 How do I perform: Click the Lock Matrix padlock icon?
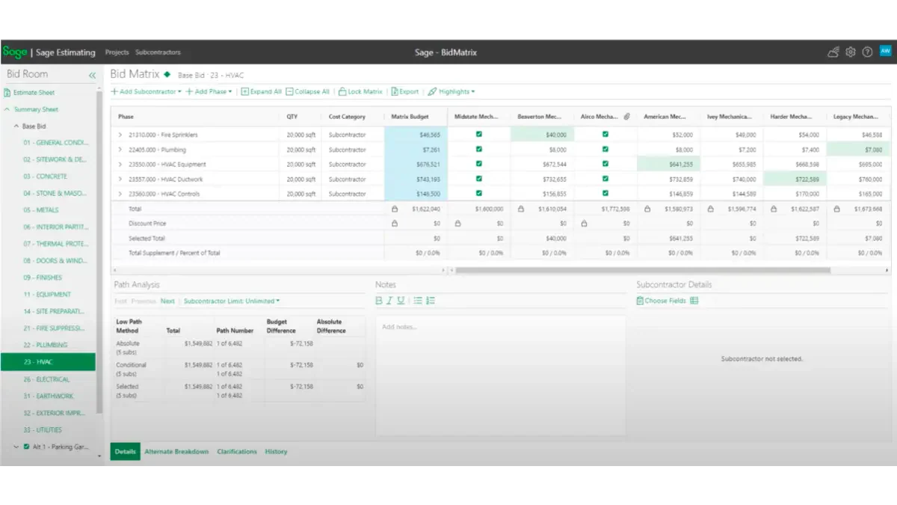[342, 91]
